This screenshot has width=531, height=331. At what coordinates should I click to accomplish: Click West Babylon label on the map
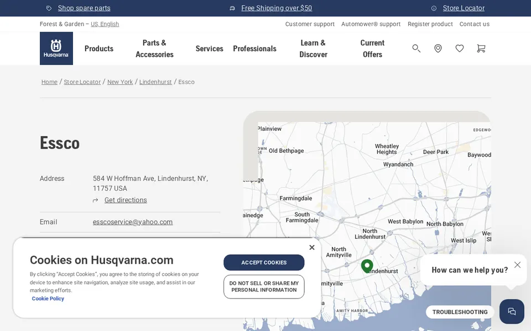tap(405, 222)
